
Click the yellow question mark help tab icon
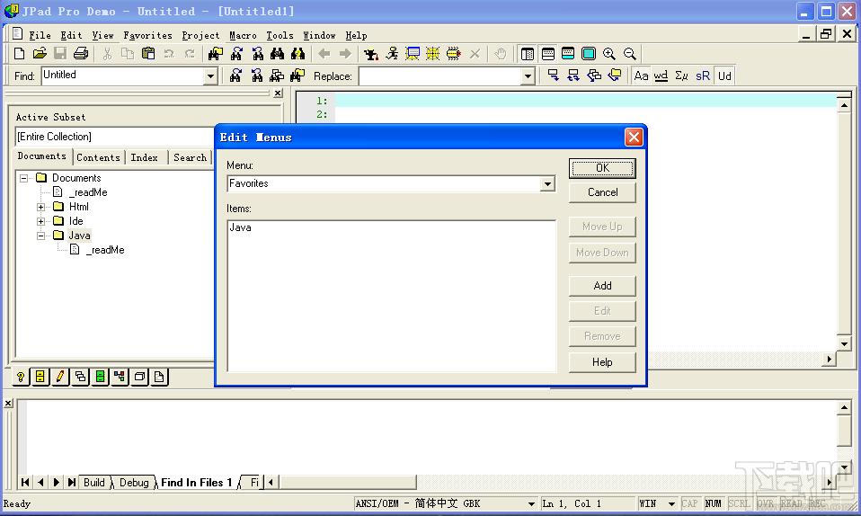[21, 377]
